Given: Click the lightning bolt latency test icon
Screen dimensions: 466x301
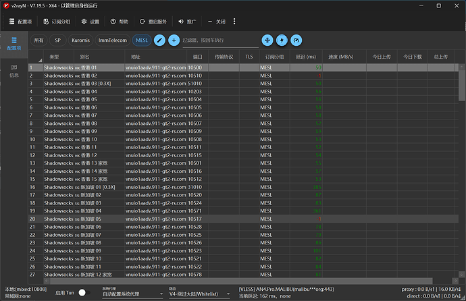Looking at the screenshot, I should click(282, 40).
